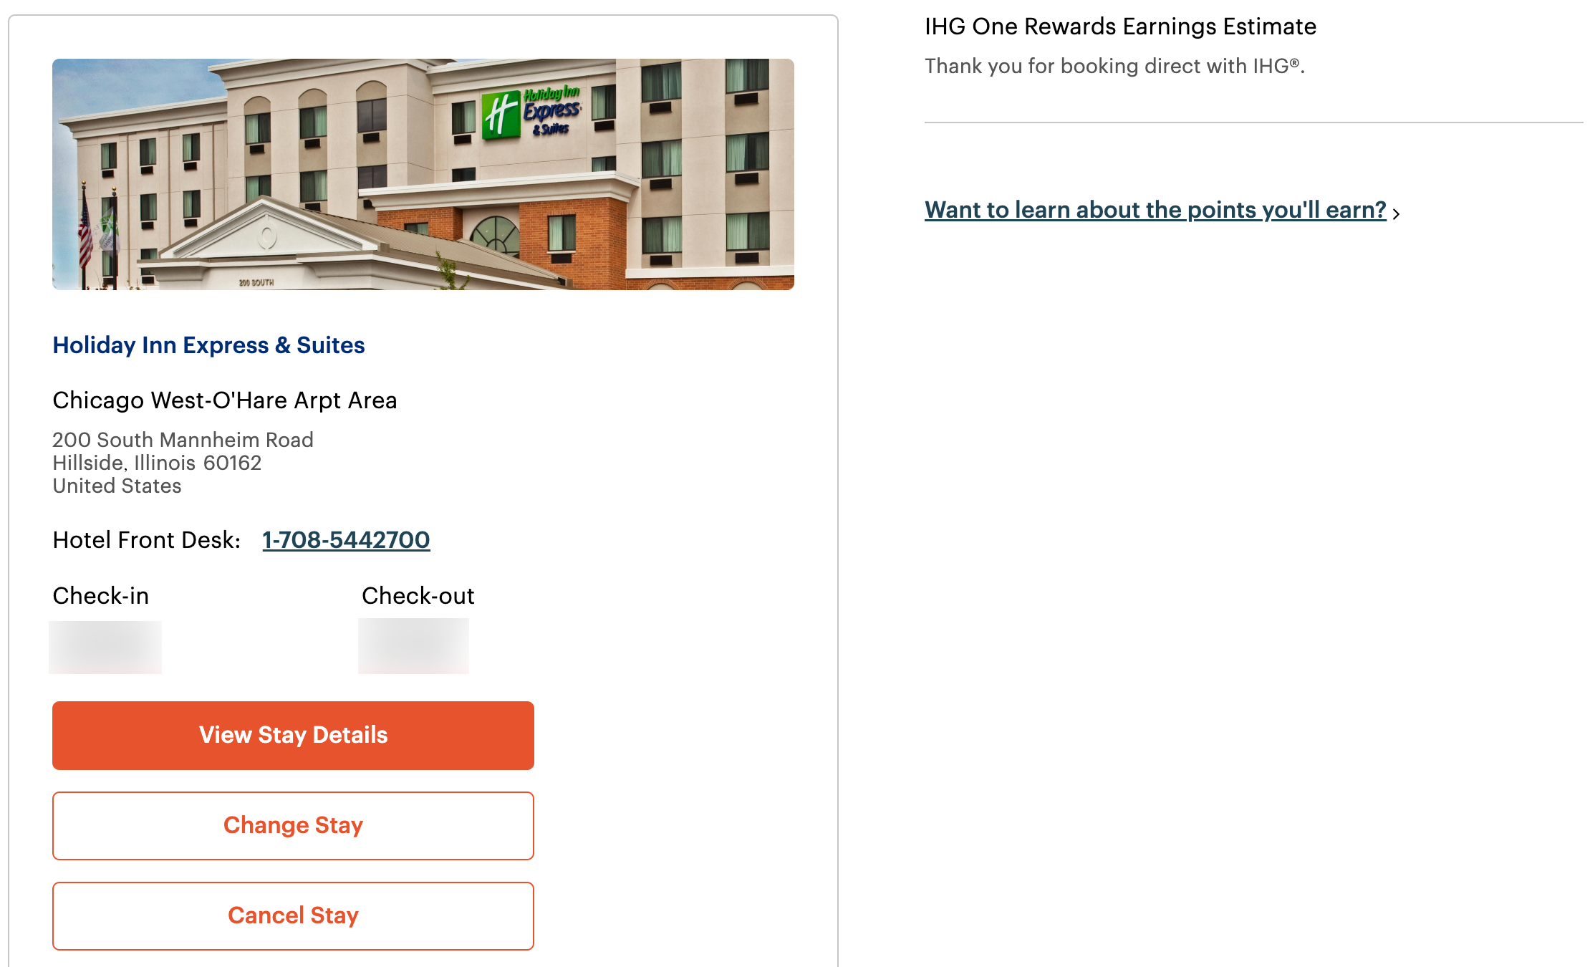
Task: Click the hotel exterior photo
Action: tap(424, 174)
